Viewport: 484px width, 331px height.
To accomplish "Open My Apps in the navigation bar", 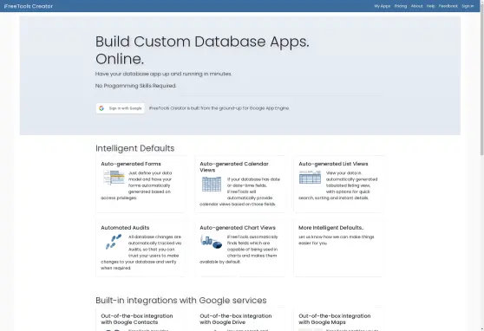I will [383, 6].
